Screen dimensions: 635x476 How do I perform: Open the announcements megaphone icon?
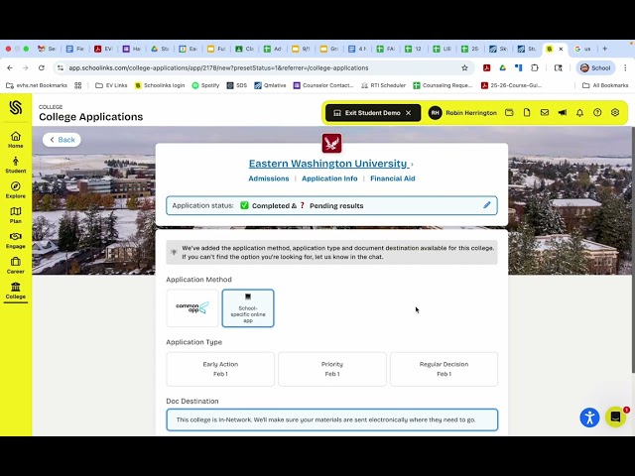click(563, 112)
